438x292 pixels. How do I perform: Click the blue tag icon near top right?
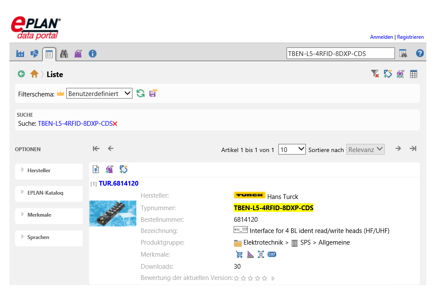(x=388, y=74)
